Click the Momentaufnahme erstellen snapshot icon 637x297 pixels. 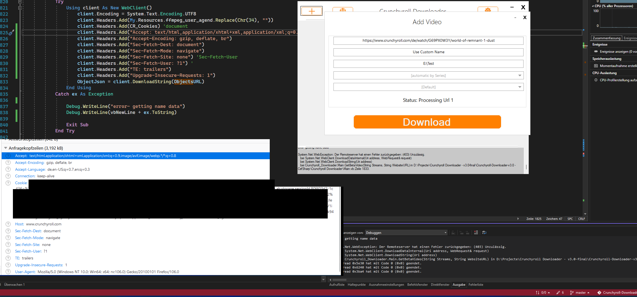[596, 66]
